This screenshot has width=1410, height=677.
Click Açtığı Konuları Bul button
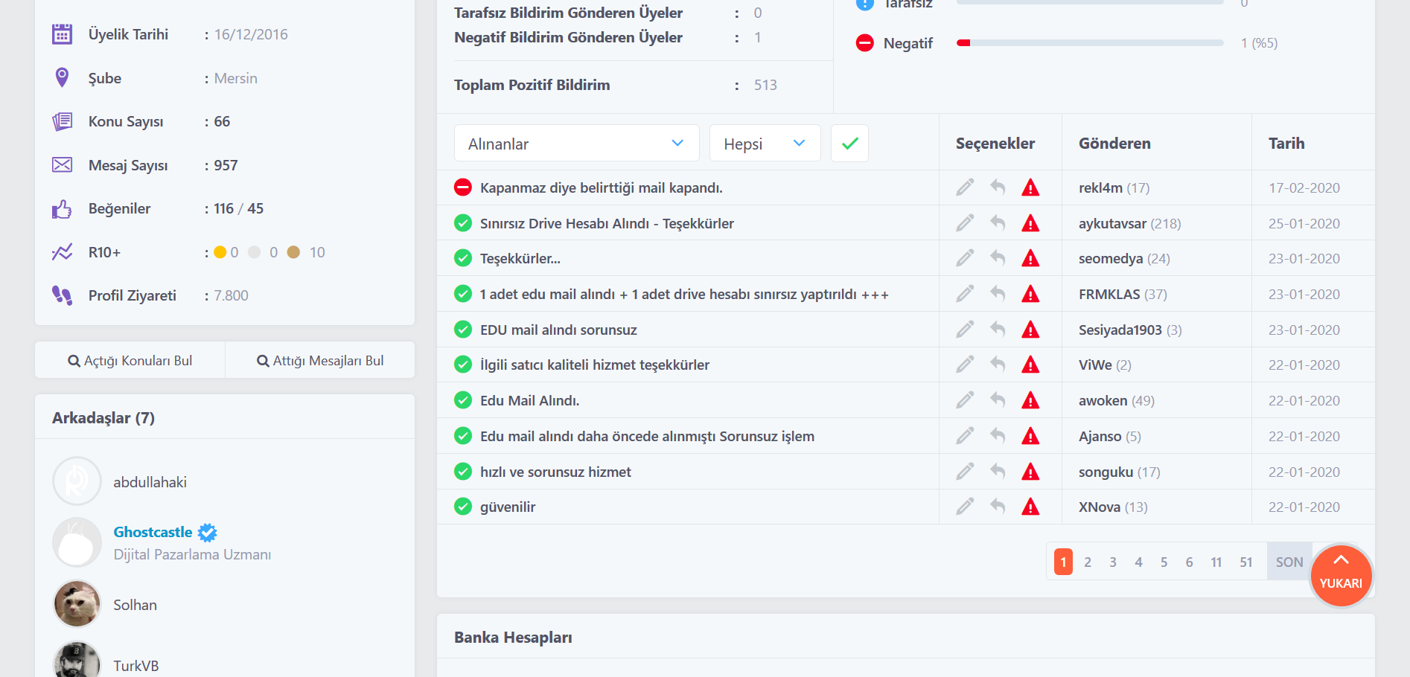[130, 361]
